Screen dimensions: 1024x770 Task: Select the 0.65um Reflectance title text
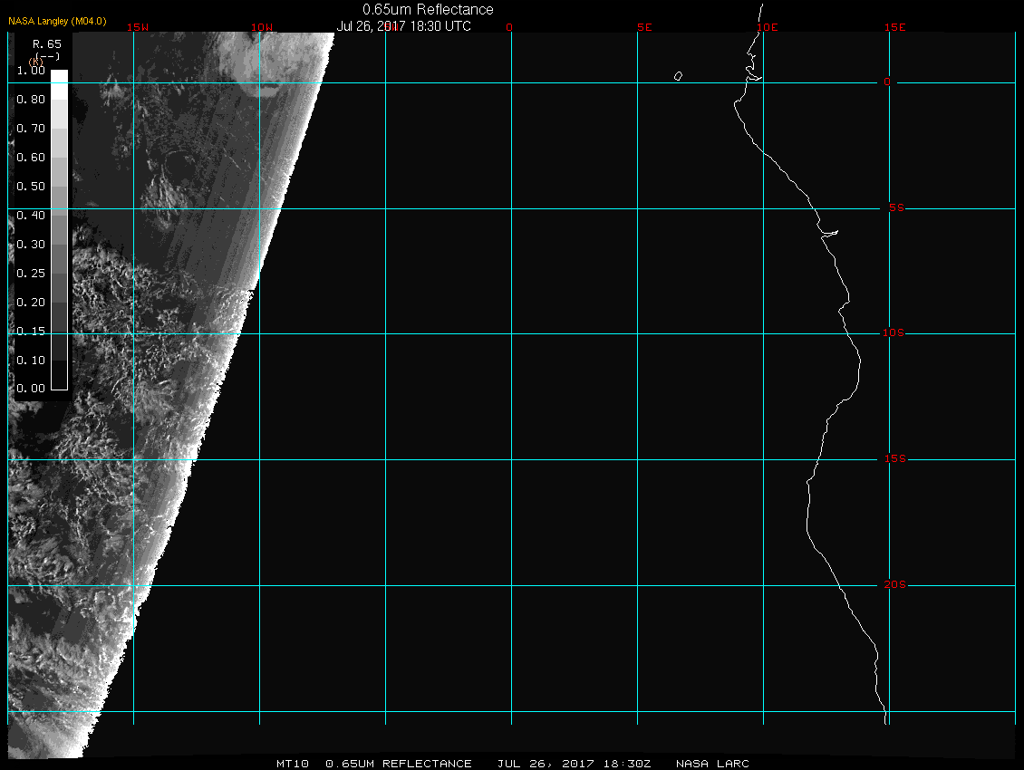pos(428,10)
